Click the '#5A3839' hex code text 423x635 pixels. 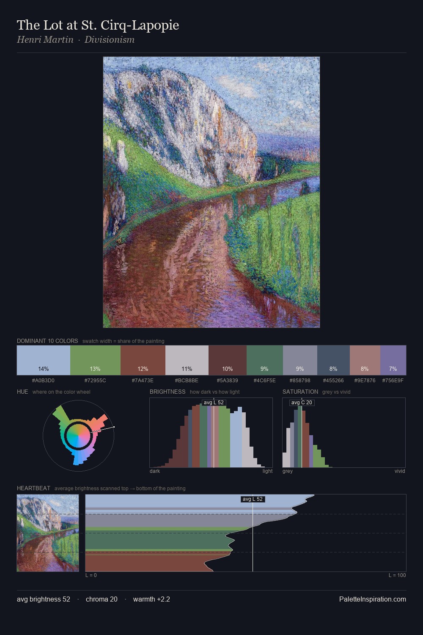[x=228, y=381]
